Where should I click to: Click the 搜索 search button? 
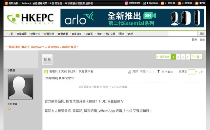(x=202, y=34)
